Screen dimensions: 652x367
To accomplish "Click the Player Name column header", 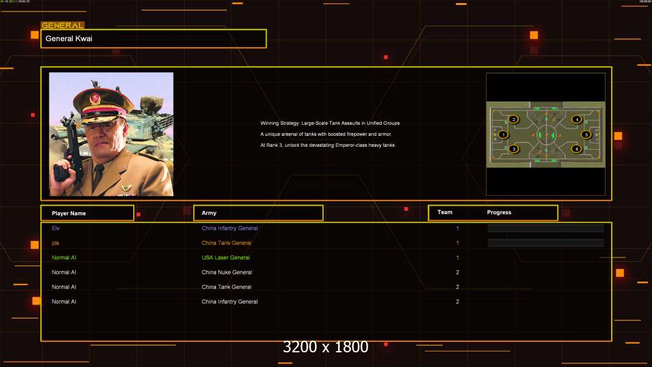I will pyautogui.click(x=87, y=213).
